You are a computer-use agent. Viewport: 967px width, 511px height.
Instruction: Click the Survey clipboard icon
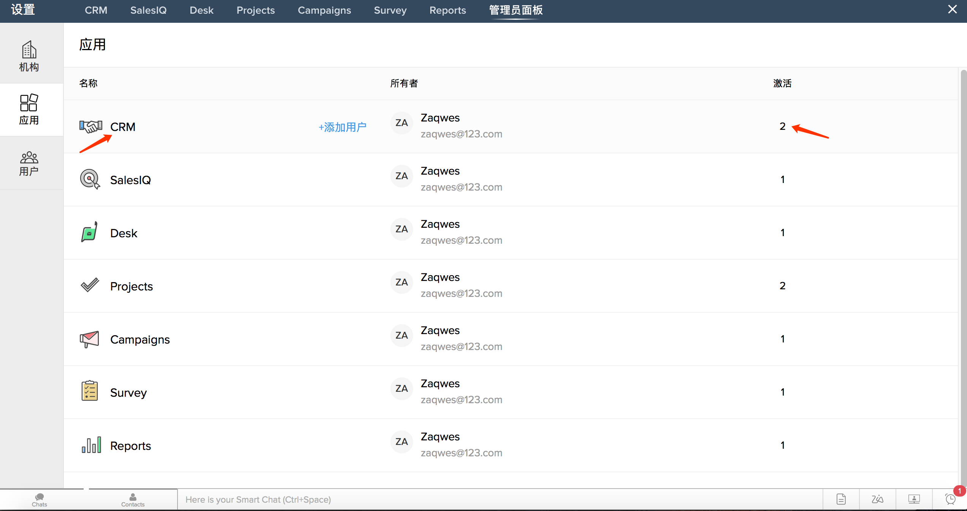click(89, 391)
